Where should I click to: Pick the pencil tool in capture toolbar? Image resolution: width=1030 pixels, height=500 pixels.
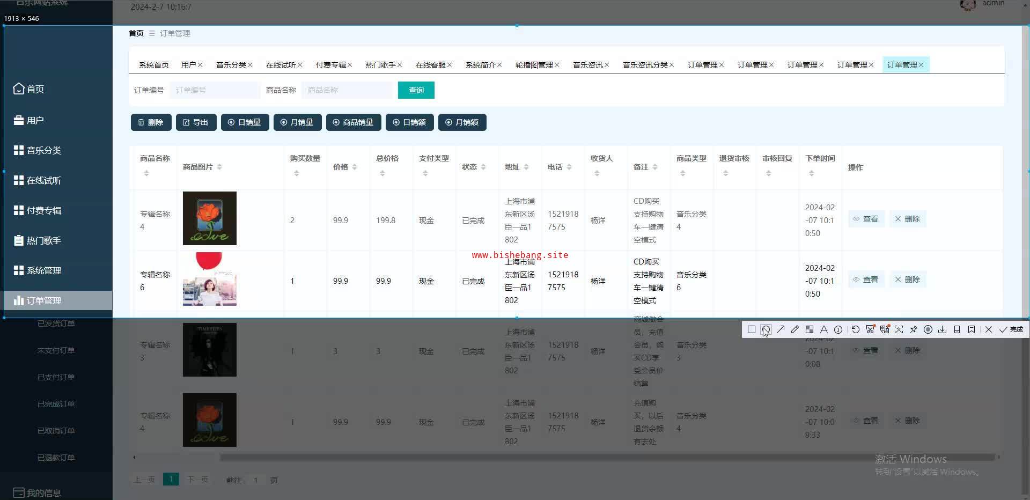tap(795, 329)
